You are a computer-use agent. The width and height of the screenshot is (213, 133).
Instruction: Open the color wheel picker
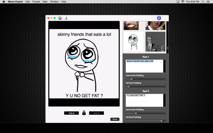(x=60, y=18)
